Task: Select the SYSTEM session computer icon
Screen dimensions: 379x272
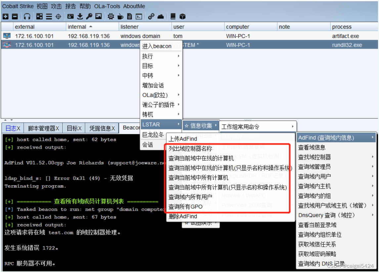Action: coord(7,45)
